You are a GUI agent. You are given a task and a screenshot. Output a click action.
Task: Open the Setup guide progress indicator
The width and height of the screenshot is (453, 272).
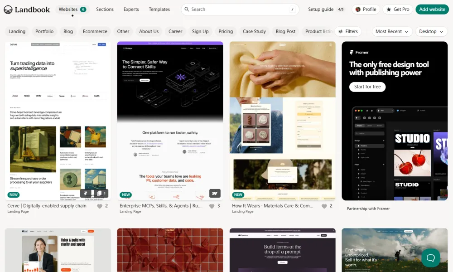point(326,10)
